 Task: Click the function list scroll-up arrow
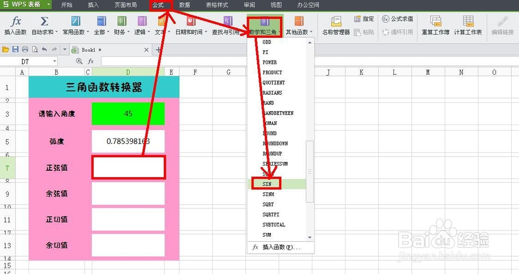[309, 43]
